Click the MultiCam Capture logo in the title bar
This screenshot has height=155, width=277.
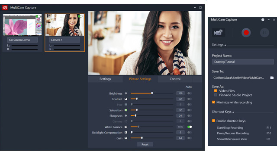point(5,8)
